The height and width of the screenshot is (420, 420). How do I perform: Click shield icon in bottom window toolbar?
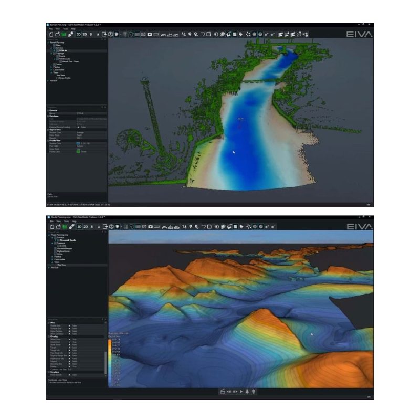(117, 227)
